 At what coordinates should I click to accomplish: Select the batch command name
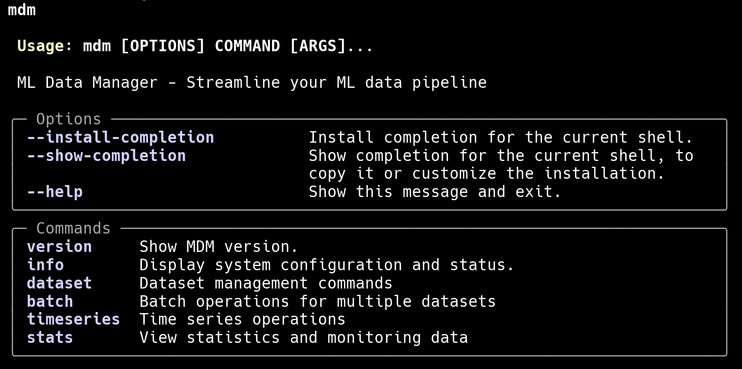tap(50, 302)
